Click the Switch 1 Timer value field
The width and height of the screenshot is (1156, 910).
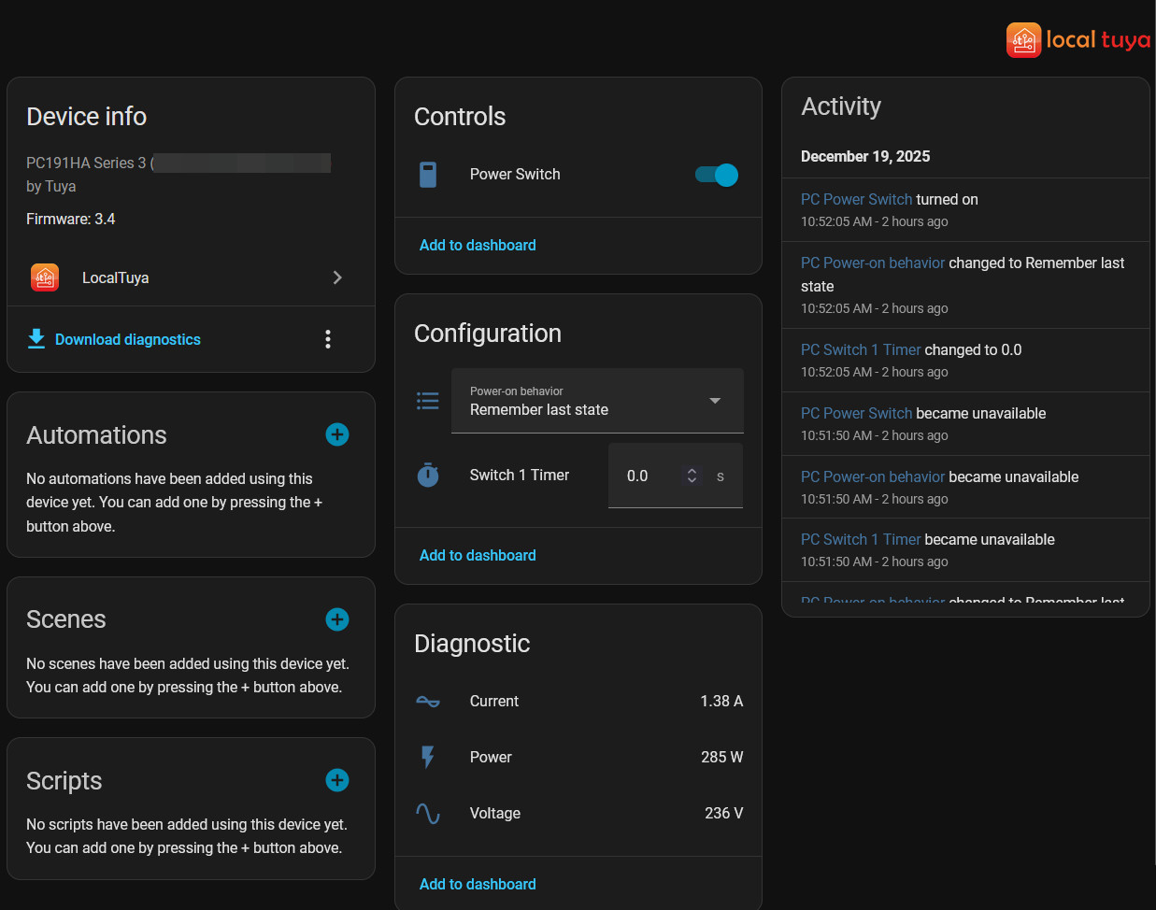tap(647, 476)
